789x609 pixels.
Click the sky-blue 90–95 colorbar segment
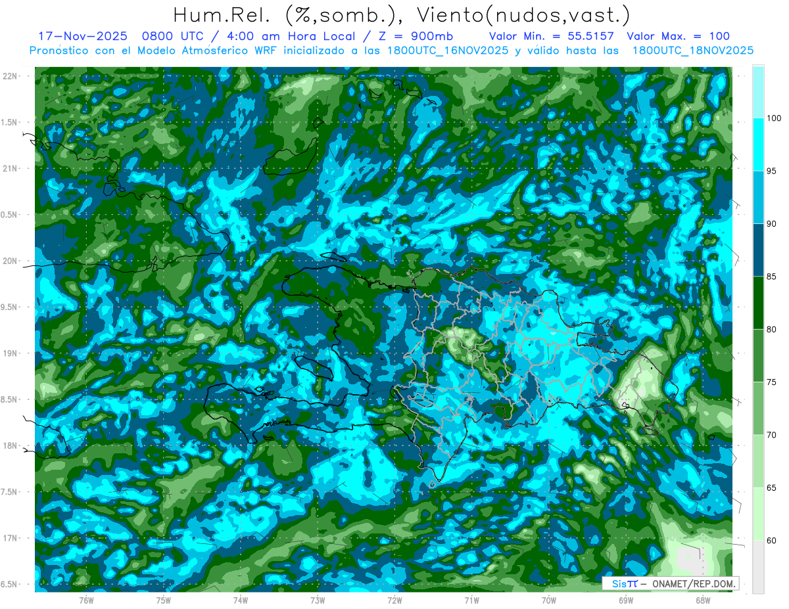click(758, 197)
